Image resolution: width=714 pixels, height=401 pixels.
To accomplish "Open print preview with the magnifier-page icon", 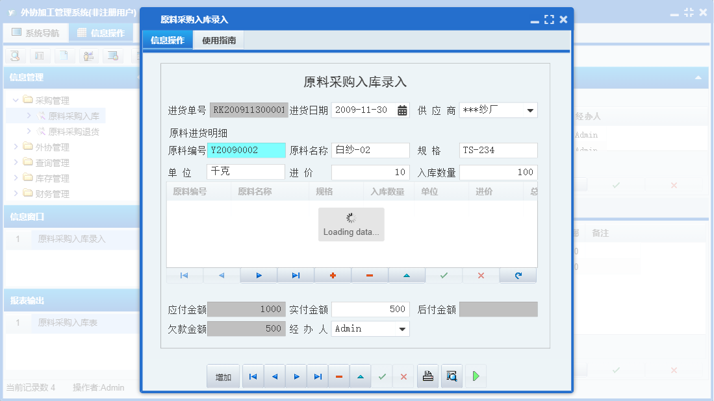I will (x=452, y=376).
